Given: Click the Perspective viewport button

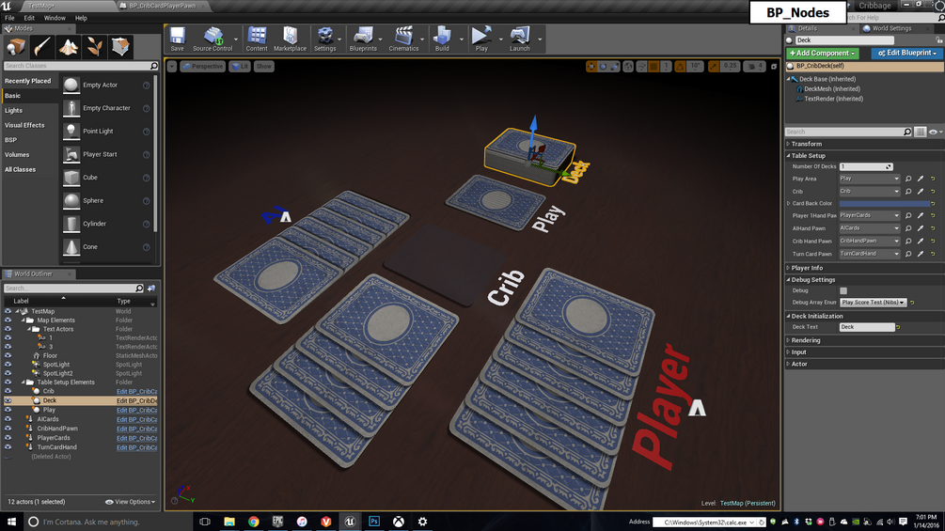Looking at the screenshot, I should pyautogui.click(x=202, y=66).
